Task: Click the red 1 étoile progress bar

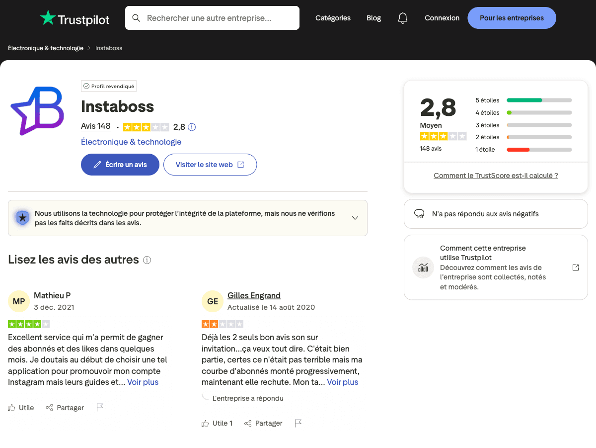Action: coord(539,149)
